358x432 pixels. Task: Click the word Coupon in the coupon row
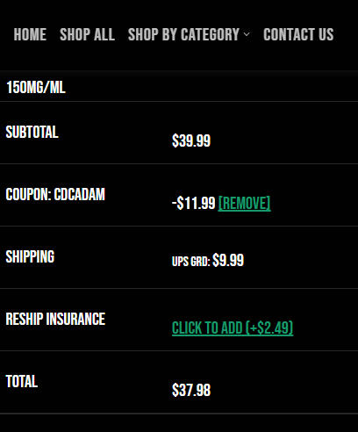click(x=29, y=194)
